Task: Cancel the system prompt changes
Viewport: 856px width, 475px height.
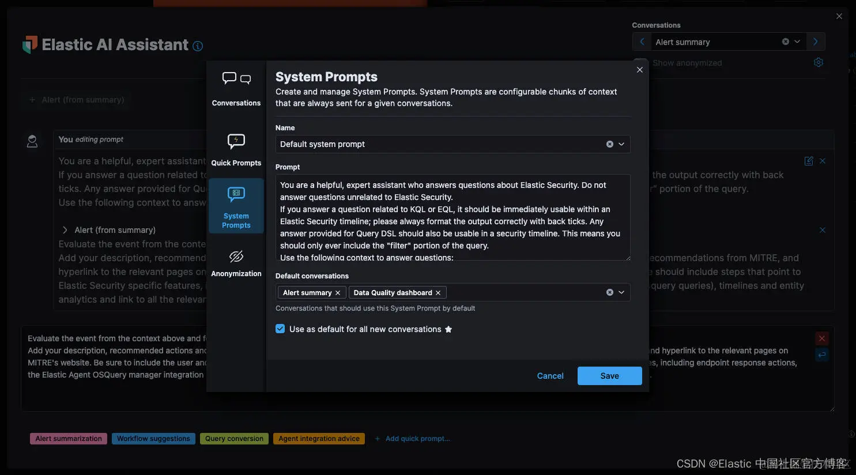Action: point(550,376)
